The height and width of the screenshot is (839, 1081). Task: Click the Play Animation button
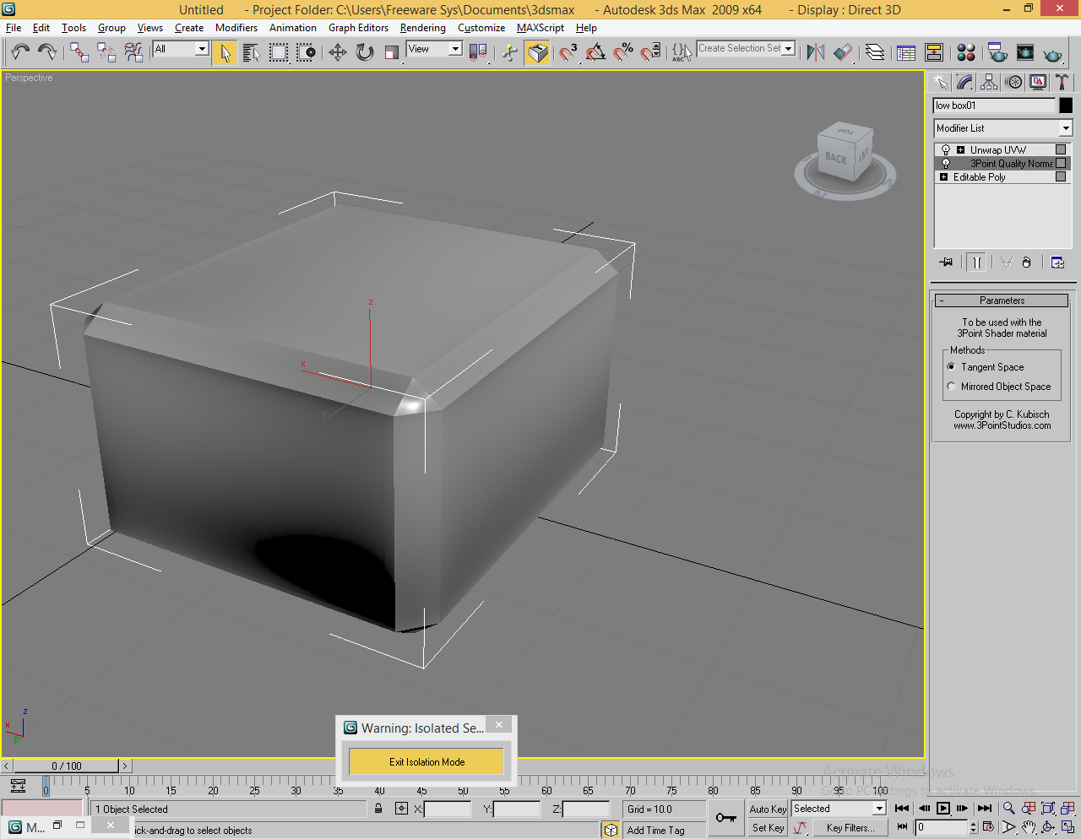(x=943, y=808)
